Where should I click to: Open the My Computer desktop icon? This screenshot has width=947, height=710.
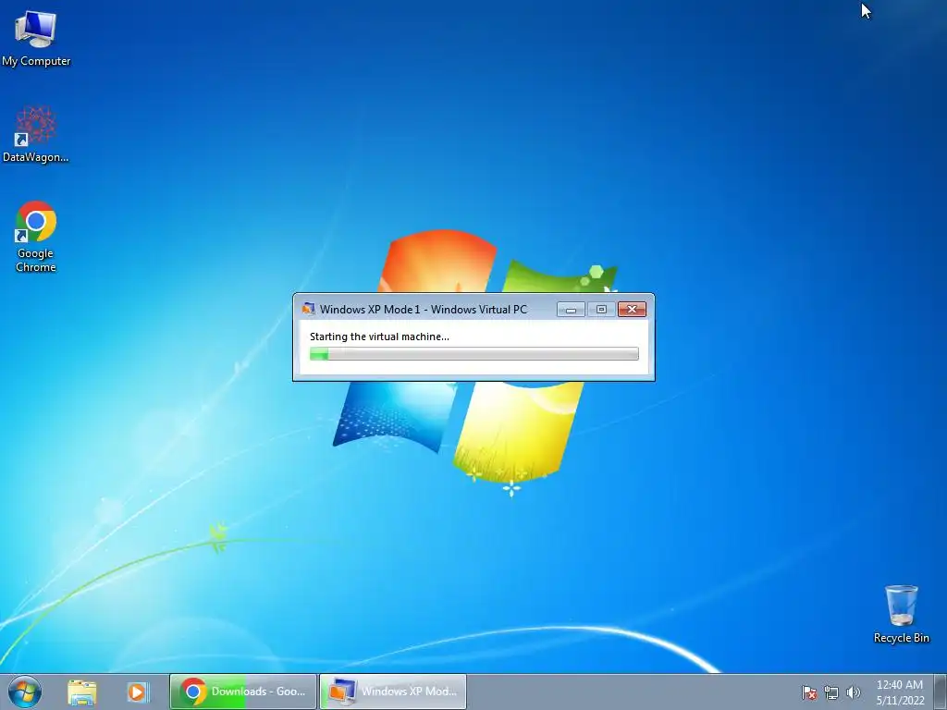click(x=36, y=38)
